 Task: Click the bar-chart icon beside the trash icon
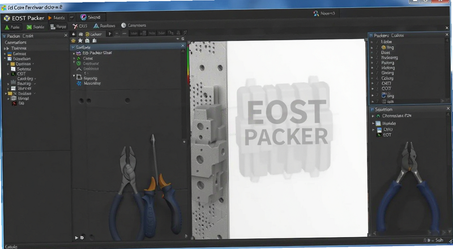(94, 41)
